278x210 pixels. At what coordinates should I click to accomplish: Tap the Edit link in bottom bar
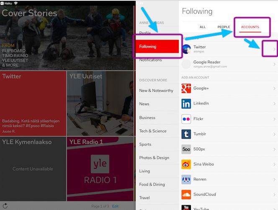(115, 206)
